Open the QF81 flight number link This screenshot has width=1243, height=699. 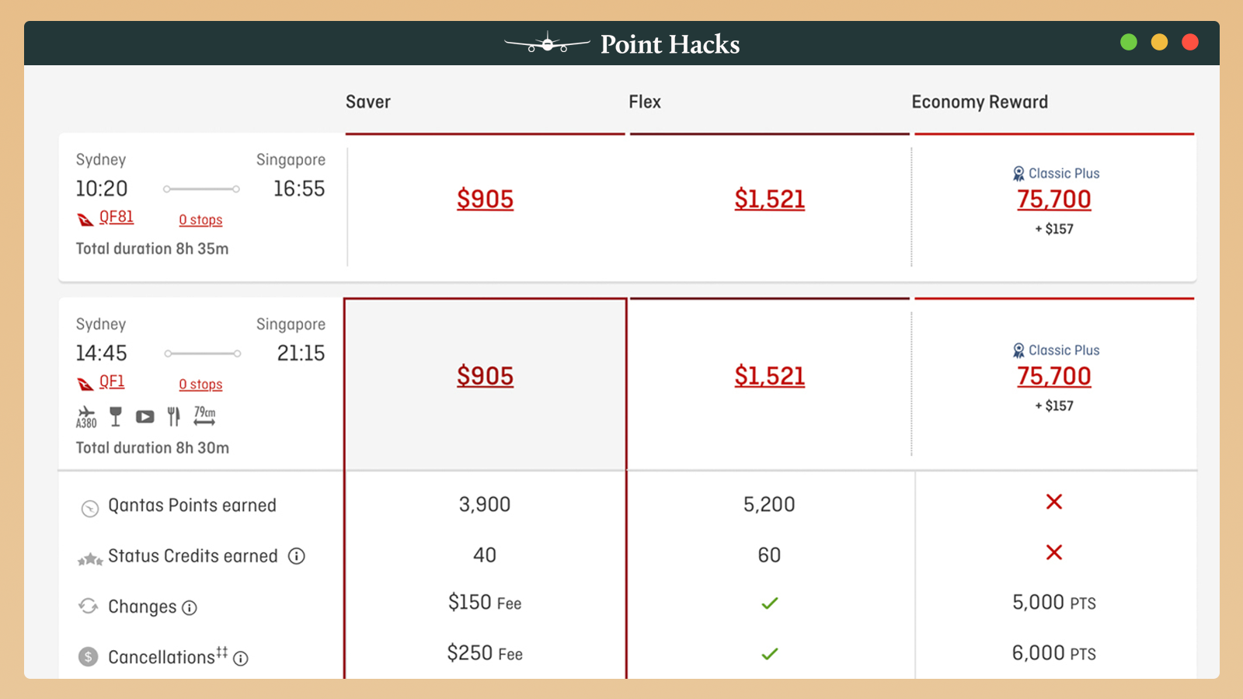pos(117,217)
